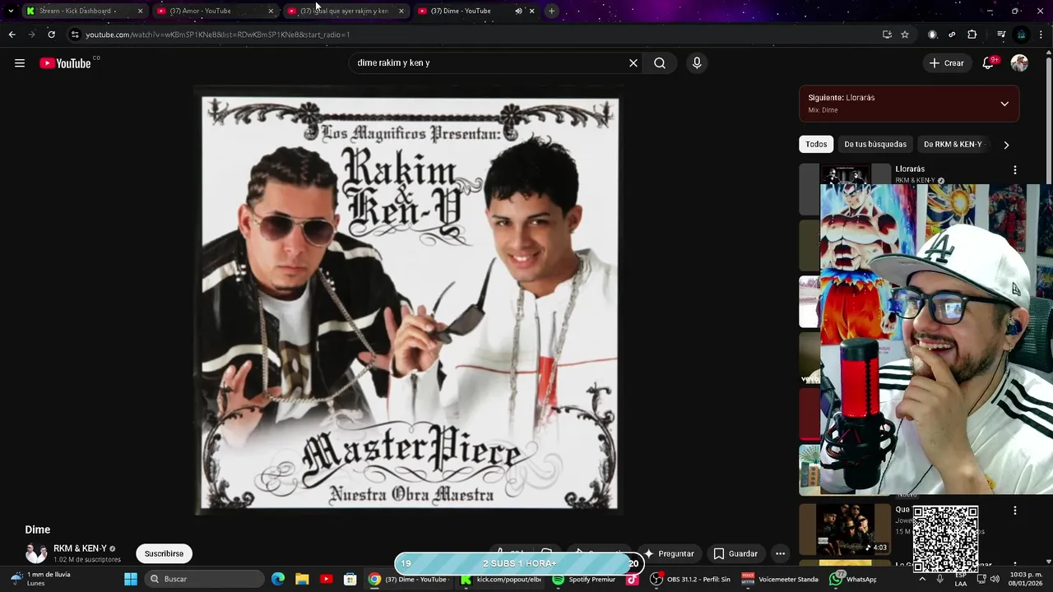The height and width of the screenshot is (592, 1053).
Task: Select the De tus búsquedas chip
Action: pos(875,144)
